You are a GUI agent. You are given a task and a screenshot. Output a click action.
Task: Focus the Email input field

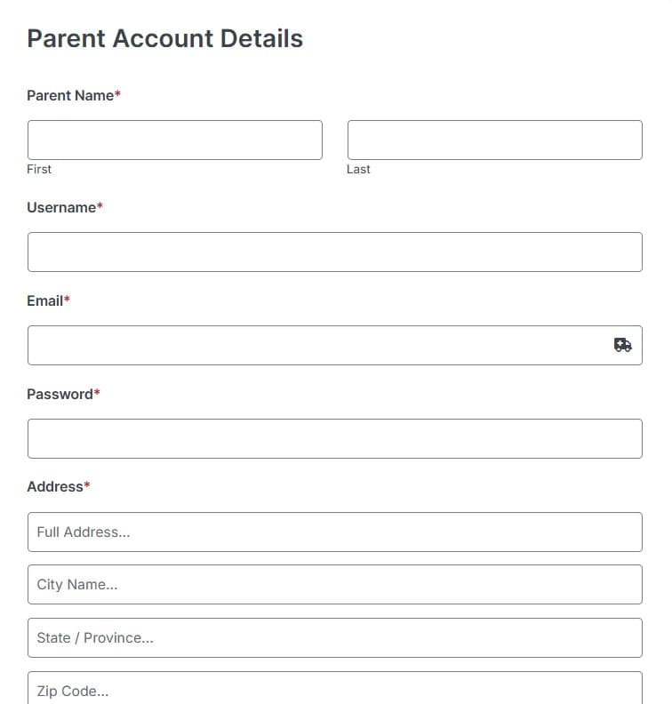point(335,345)
